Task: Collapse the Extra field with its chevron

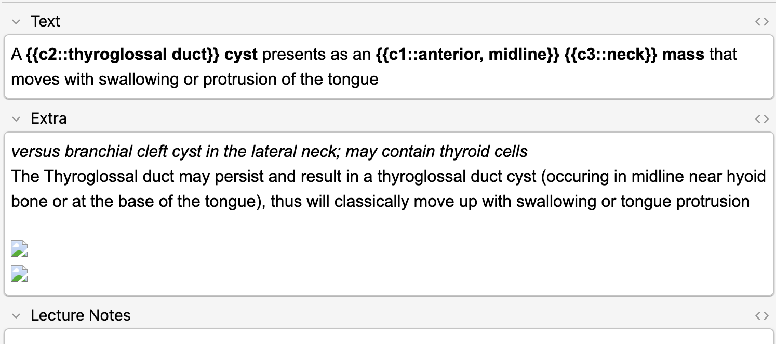Action: [x=16, y=119]
